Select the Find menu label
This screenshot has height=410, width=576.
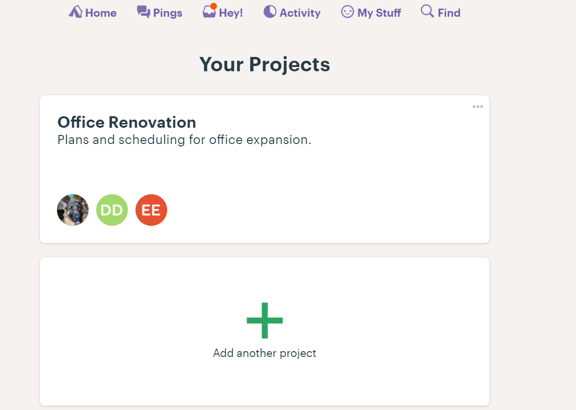pyautogui.click(x=449, y=13)
